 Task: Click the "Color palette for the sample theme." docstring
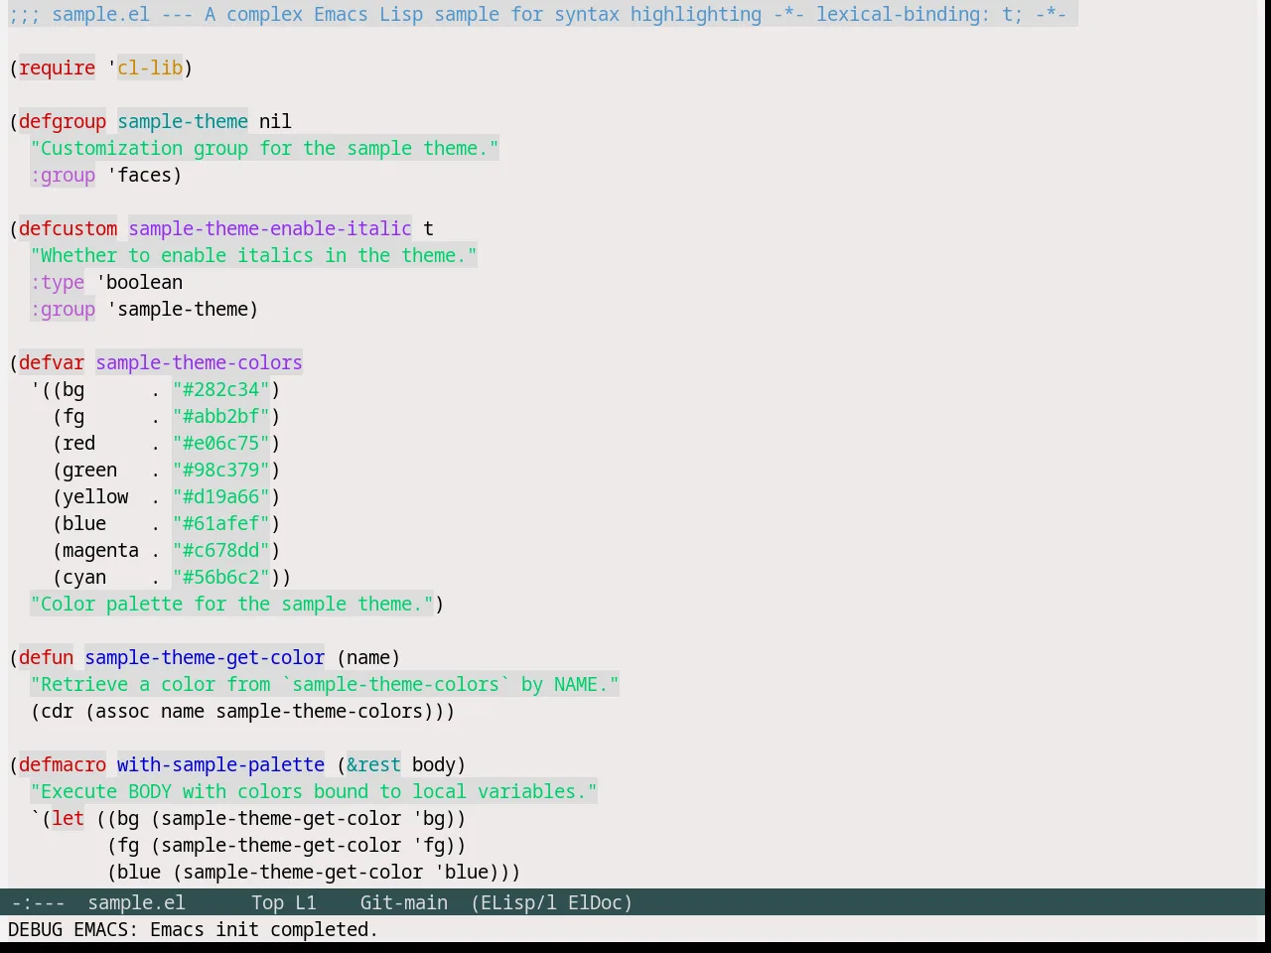[231, 604]
